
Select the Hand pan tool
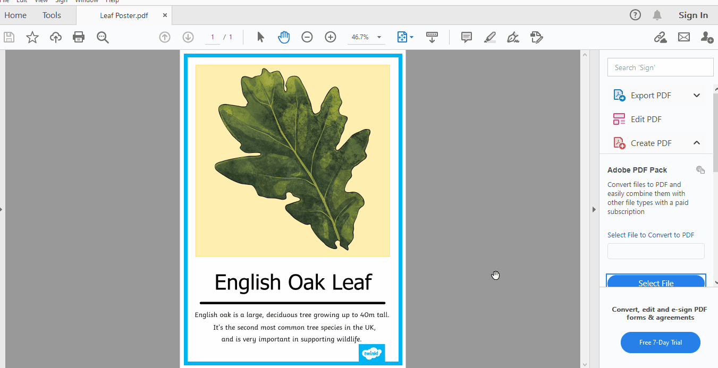point(284,37)
